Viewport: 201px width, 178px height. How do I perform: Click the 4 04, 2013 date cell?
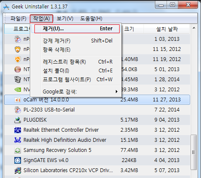[x=167, y=160]
